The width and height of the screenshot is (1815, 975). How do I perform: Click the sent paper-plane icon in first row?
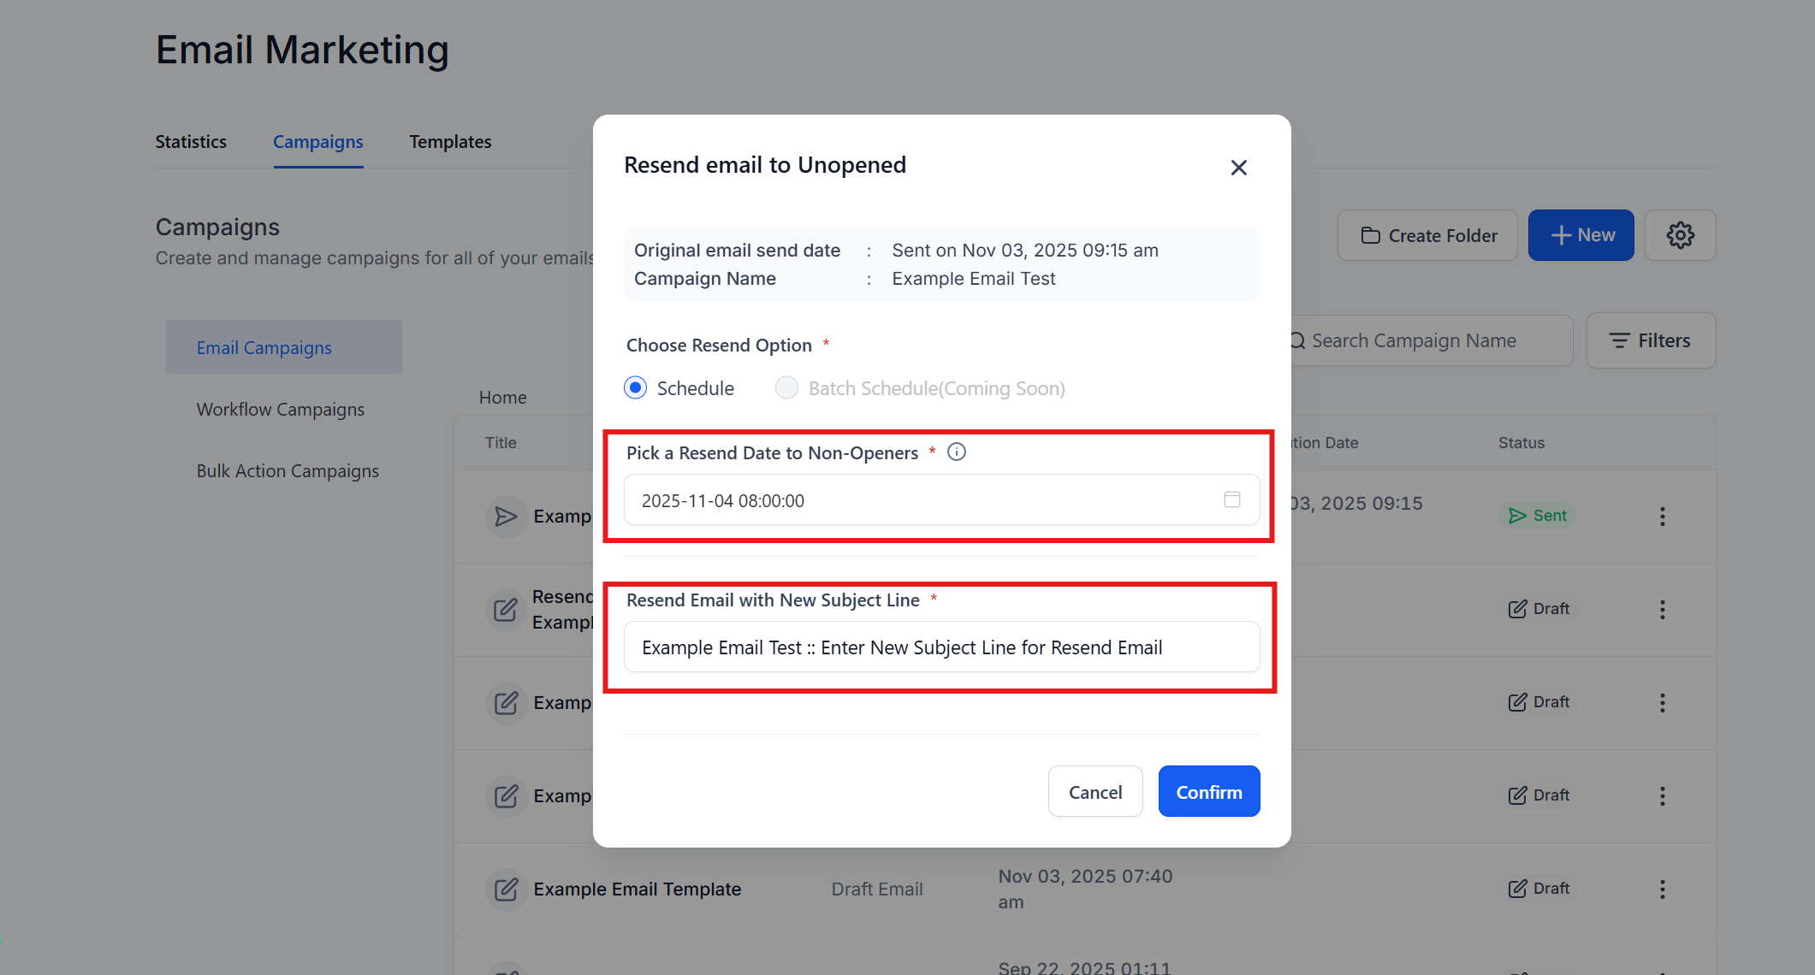click(x=506, y=517)
